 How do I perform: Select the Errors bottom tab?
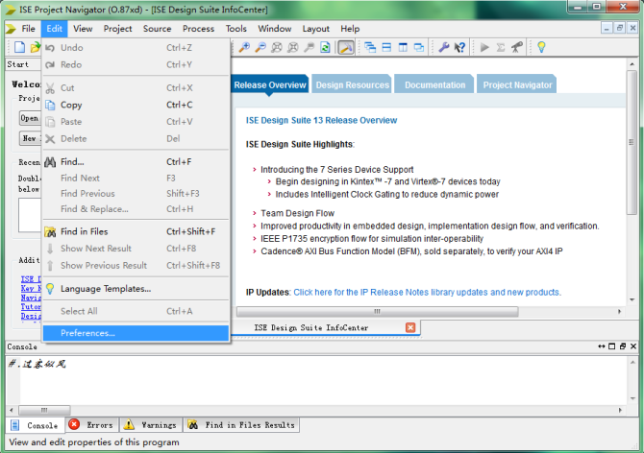(x=92, y=425)
